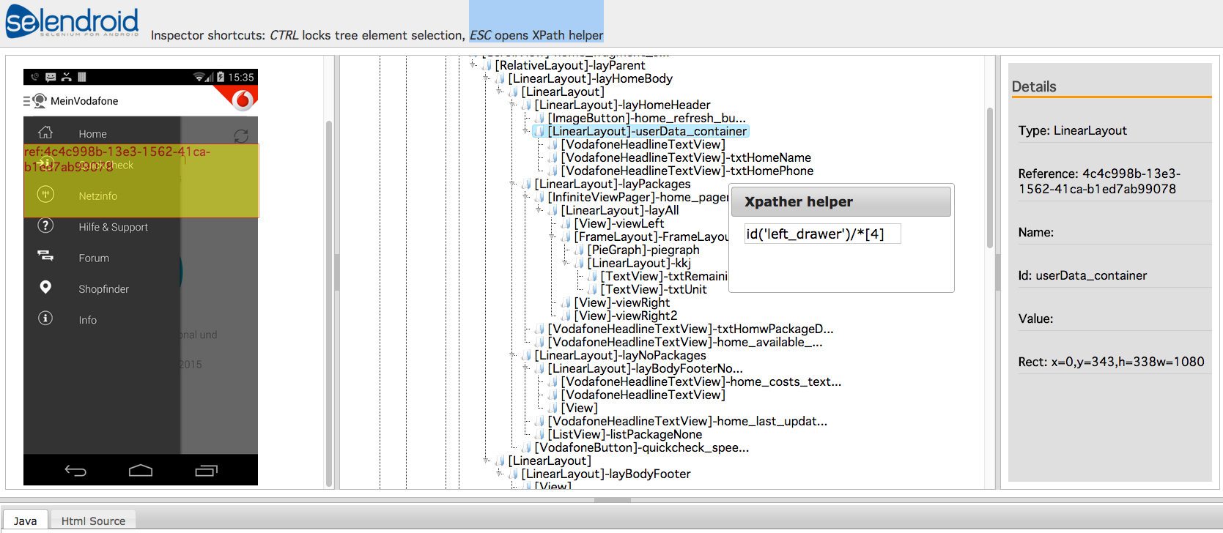
Task: Collapse the LinearLayout-layHomeHeader node
Action: point(513,105)
